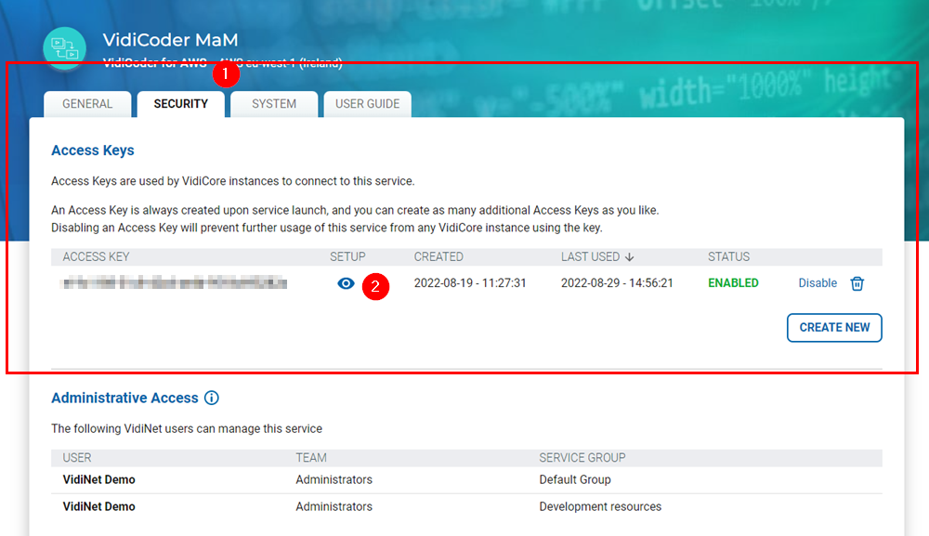Open the Administrative Access info icon

(x=212, y=399)
